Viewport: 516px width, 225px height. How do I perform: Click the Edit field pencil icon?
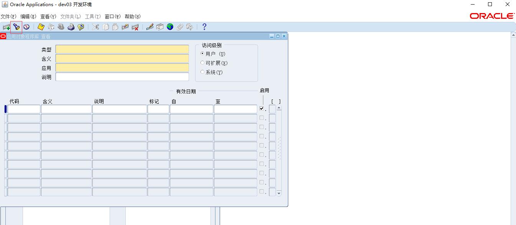pyautogui.click(x=150, y=27)
